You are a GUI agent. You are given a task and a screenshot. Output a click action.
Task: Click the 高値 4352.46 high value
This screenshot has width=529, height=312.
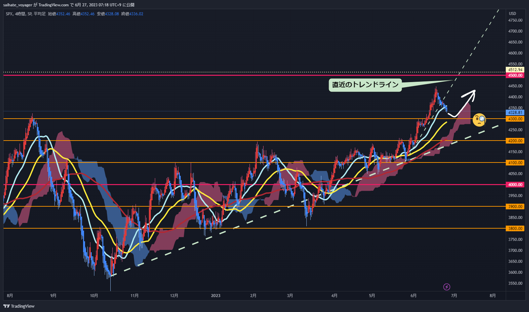point(83,14)
